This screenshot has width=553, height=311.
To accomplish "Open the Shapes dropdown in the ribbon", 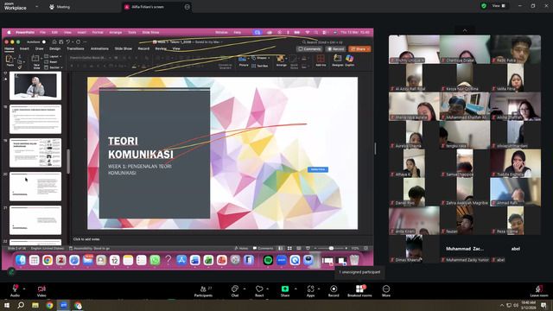I will click(261, 58).
